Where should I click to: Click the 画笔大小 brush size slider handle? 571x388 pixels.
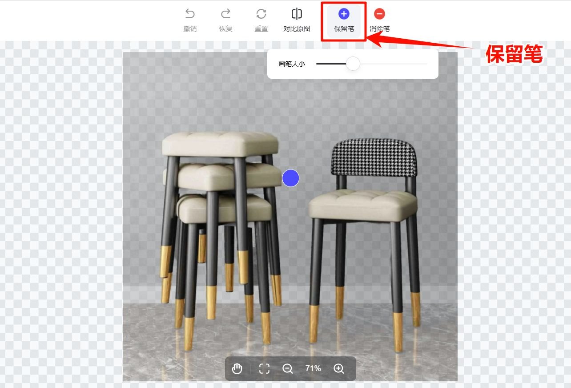(x=353, y=64)
